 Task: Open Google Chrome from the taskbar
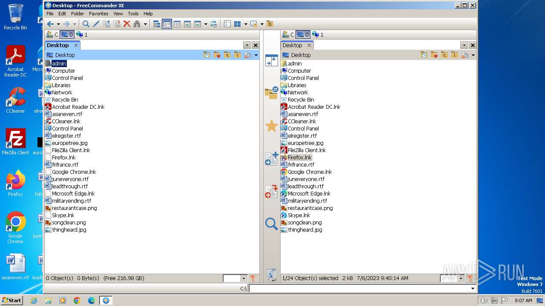click(77, 300)
